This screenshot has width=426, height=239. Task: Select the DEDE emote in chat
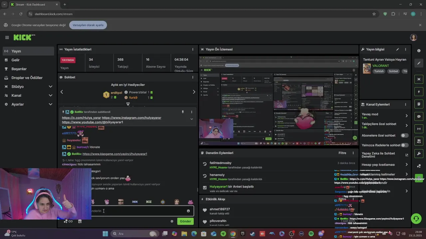click(x=135, y=202)
